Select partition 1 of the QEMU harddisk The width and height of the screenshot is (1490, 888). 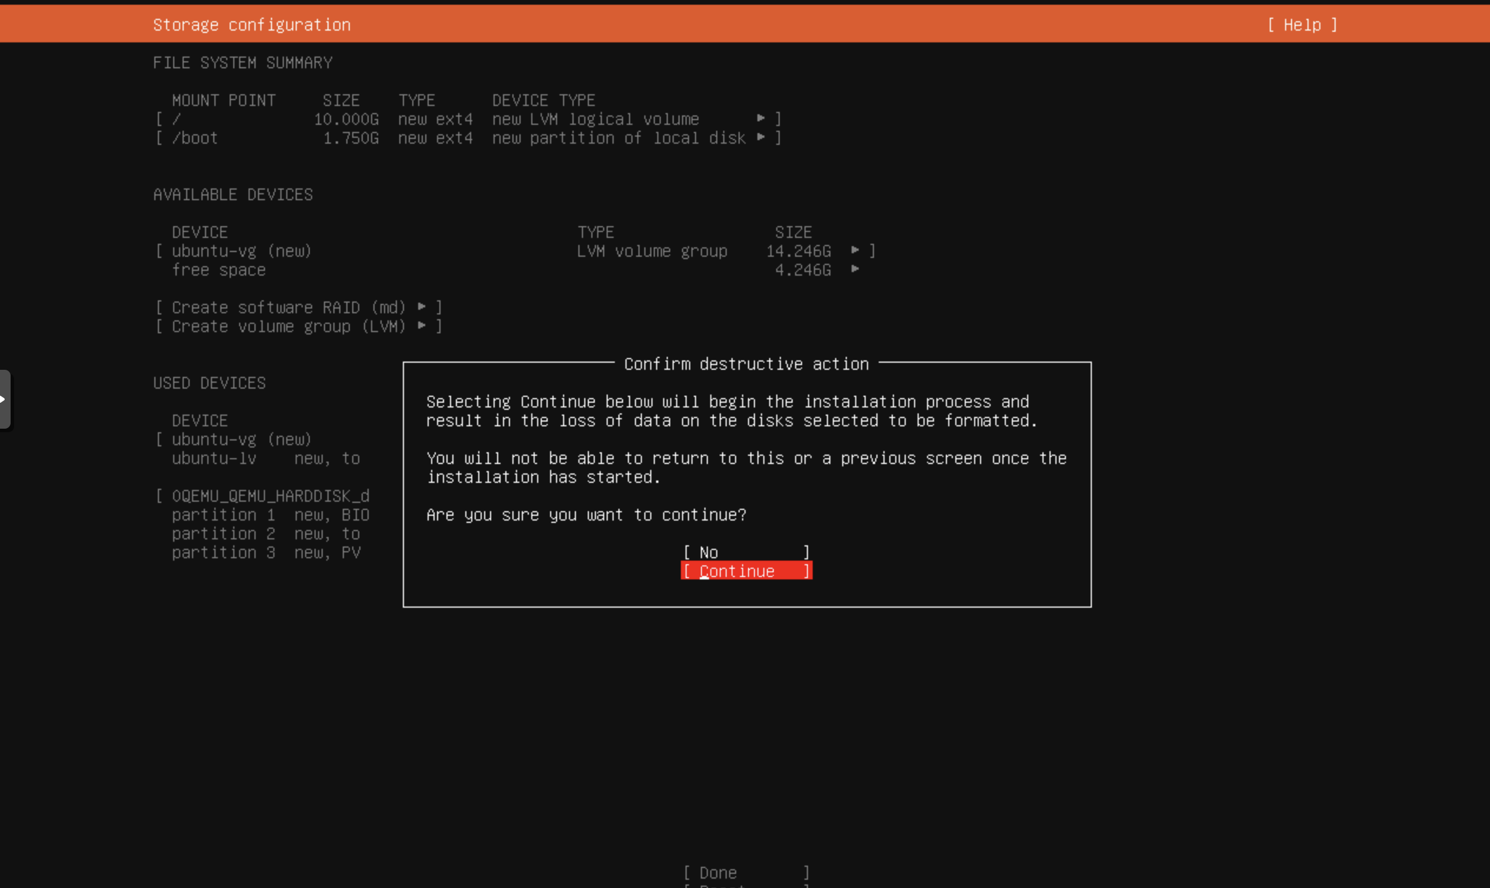tap(223, 515)
